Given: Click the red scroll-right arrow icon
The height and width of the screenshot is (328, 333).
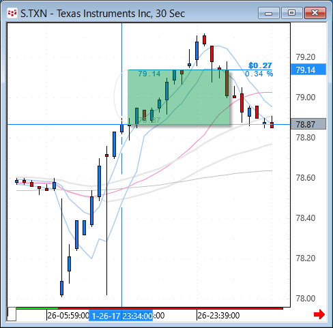Looking at the screenshot, I should pos(319,314).
